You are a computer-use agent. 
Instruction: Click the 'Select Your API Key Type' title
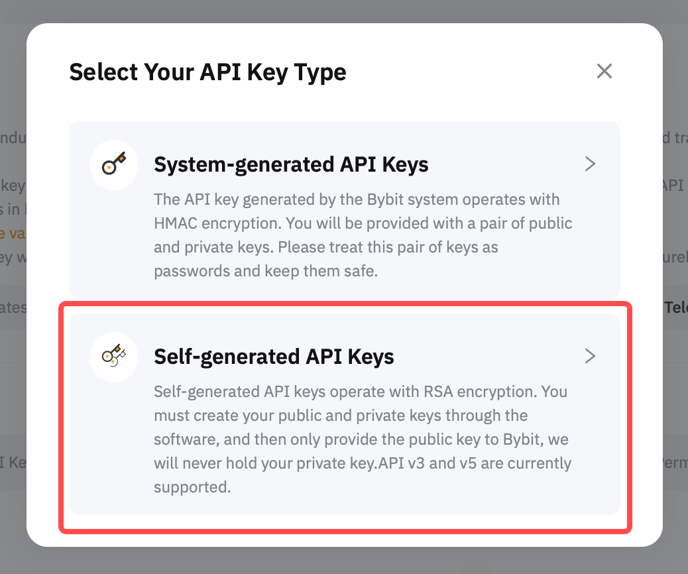point(207,72)
